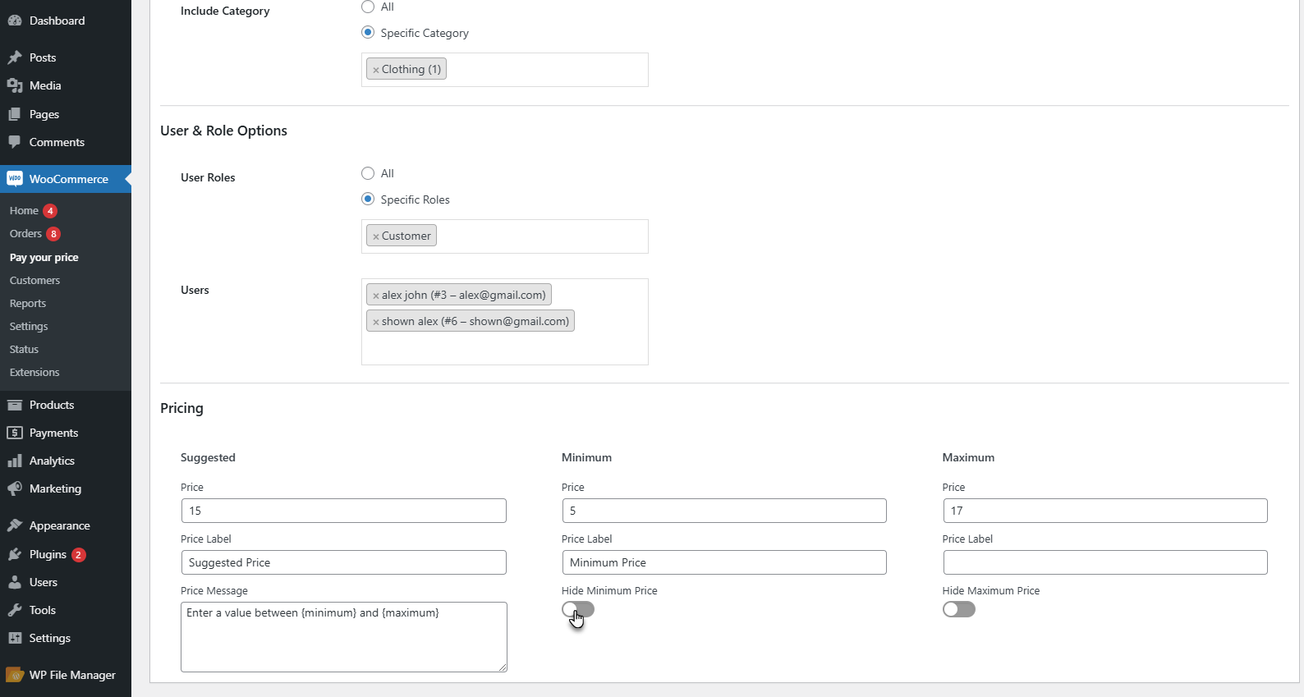Open WooCommerce Settings submenu item
Screen dimensions: 1304x697
pyautogui.click(x=29, y=326)
